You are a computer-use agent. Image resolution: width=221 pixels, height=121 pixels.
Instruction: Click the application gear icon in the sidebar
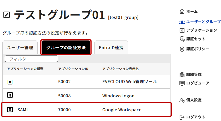[182, 30]
